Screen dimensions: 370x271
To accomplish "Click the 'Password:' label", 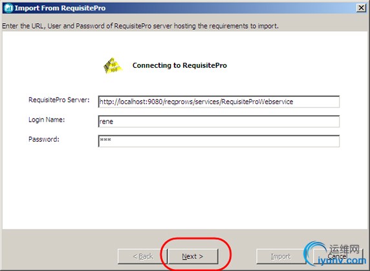I will [44, 140].
